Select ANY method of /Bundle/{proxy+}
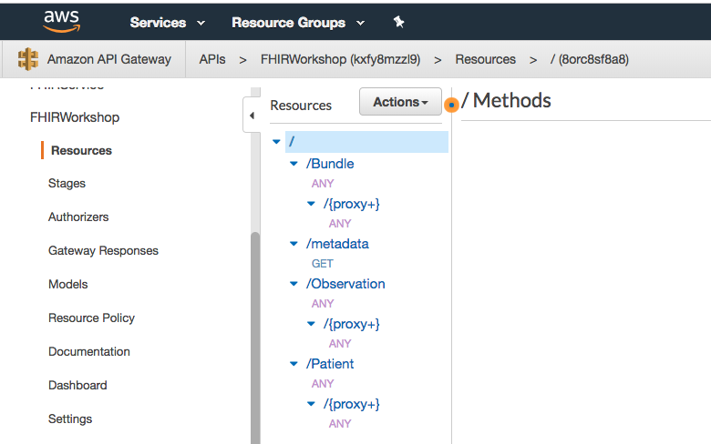This screenshot has width=711, height=444. coord(340,224)
